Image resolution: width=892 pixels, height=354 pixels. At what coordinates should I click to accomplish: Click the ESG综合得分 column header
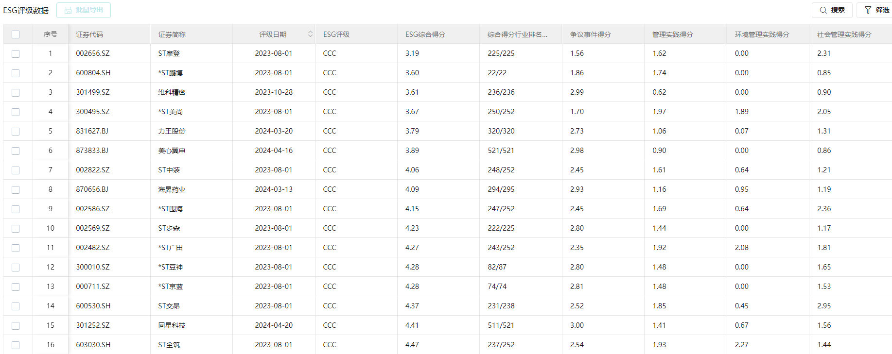coord(425,34)
